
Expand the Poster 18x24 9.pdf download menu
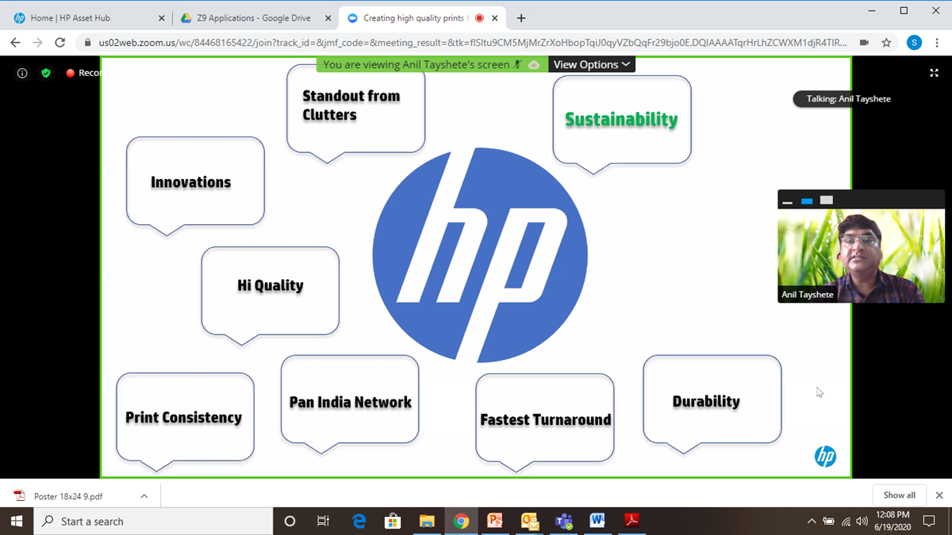tap(144, 496)
